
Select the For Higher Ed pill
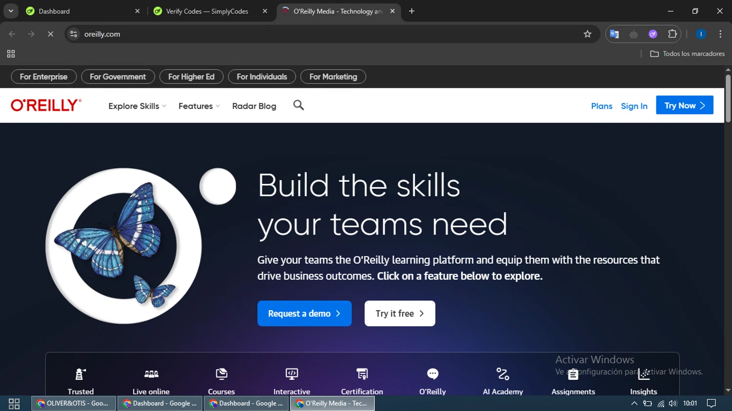click(x=191, y=77)
